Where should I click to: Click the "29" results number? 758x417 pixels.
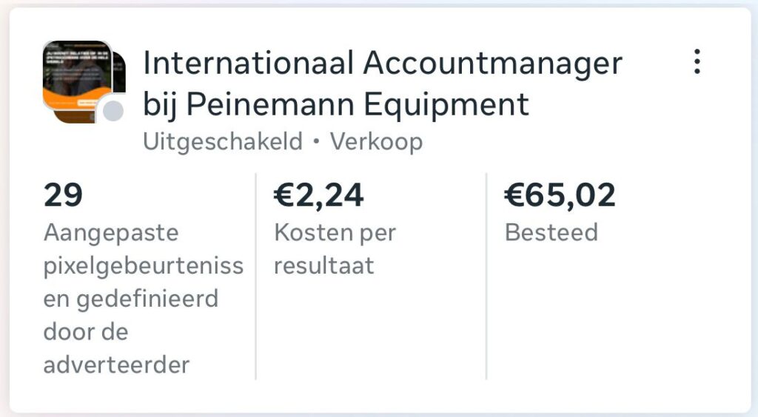(x=63, y=196)
